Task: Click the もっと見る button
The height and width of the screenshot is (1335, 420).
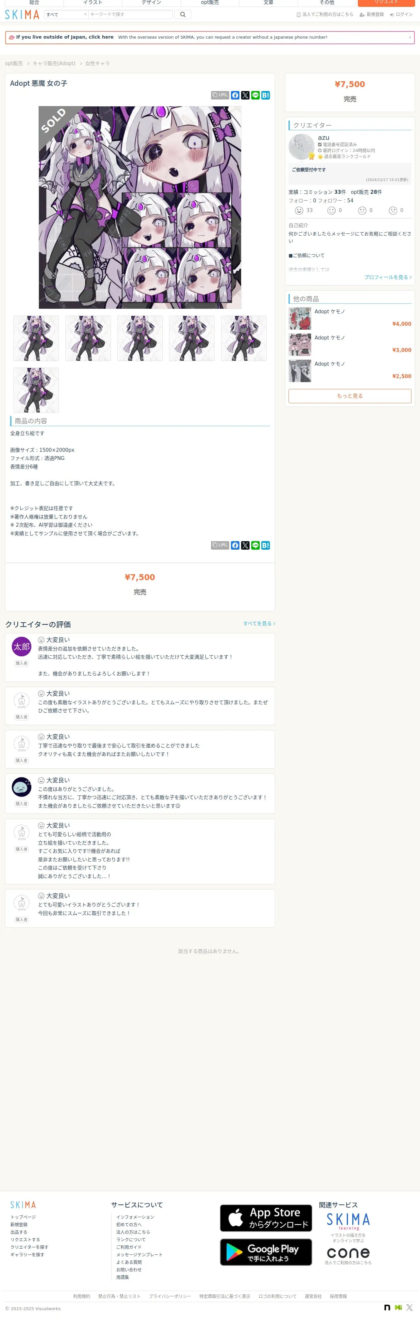Action: tap(350, 396)
